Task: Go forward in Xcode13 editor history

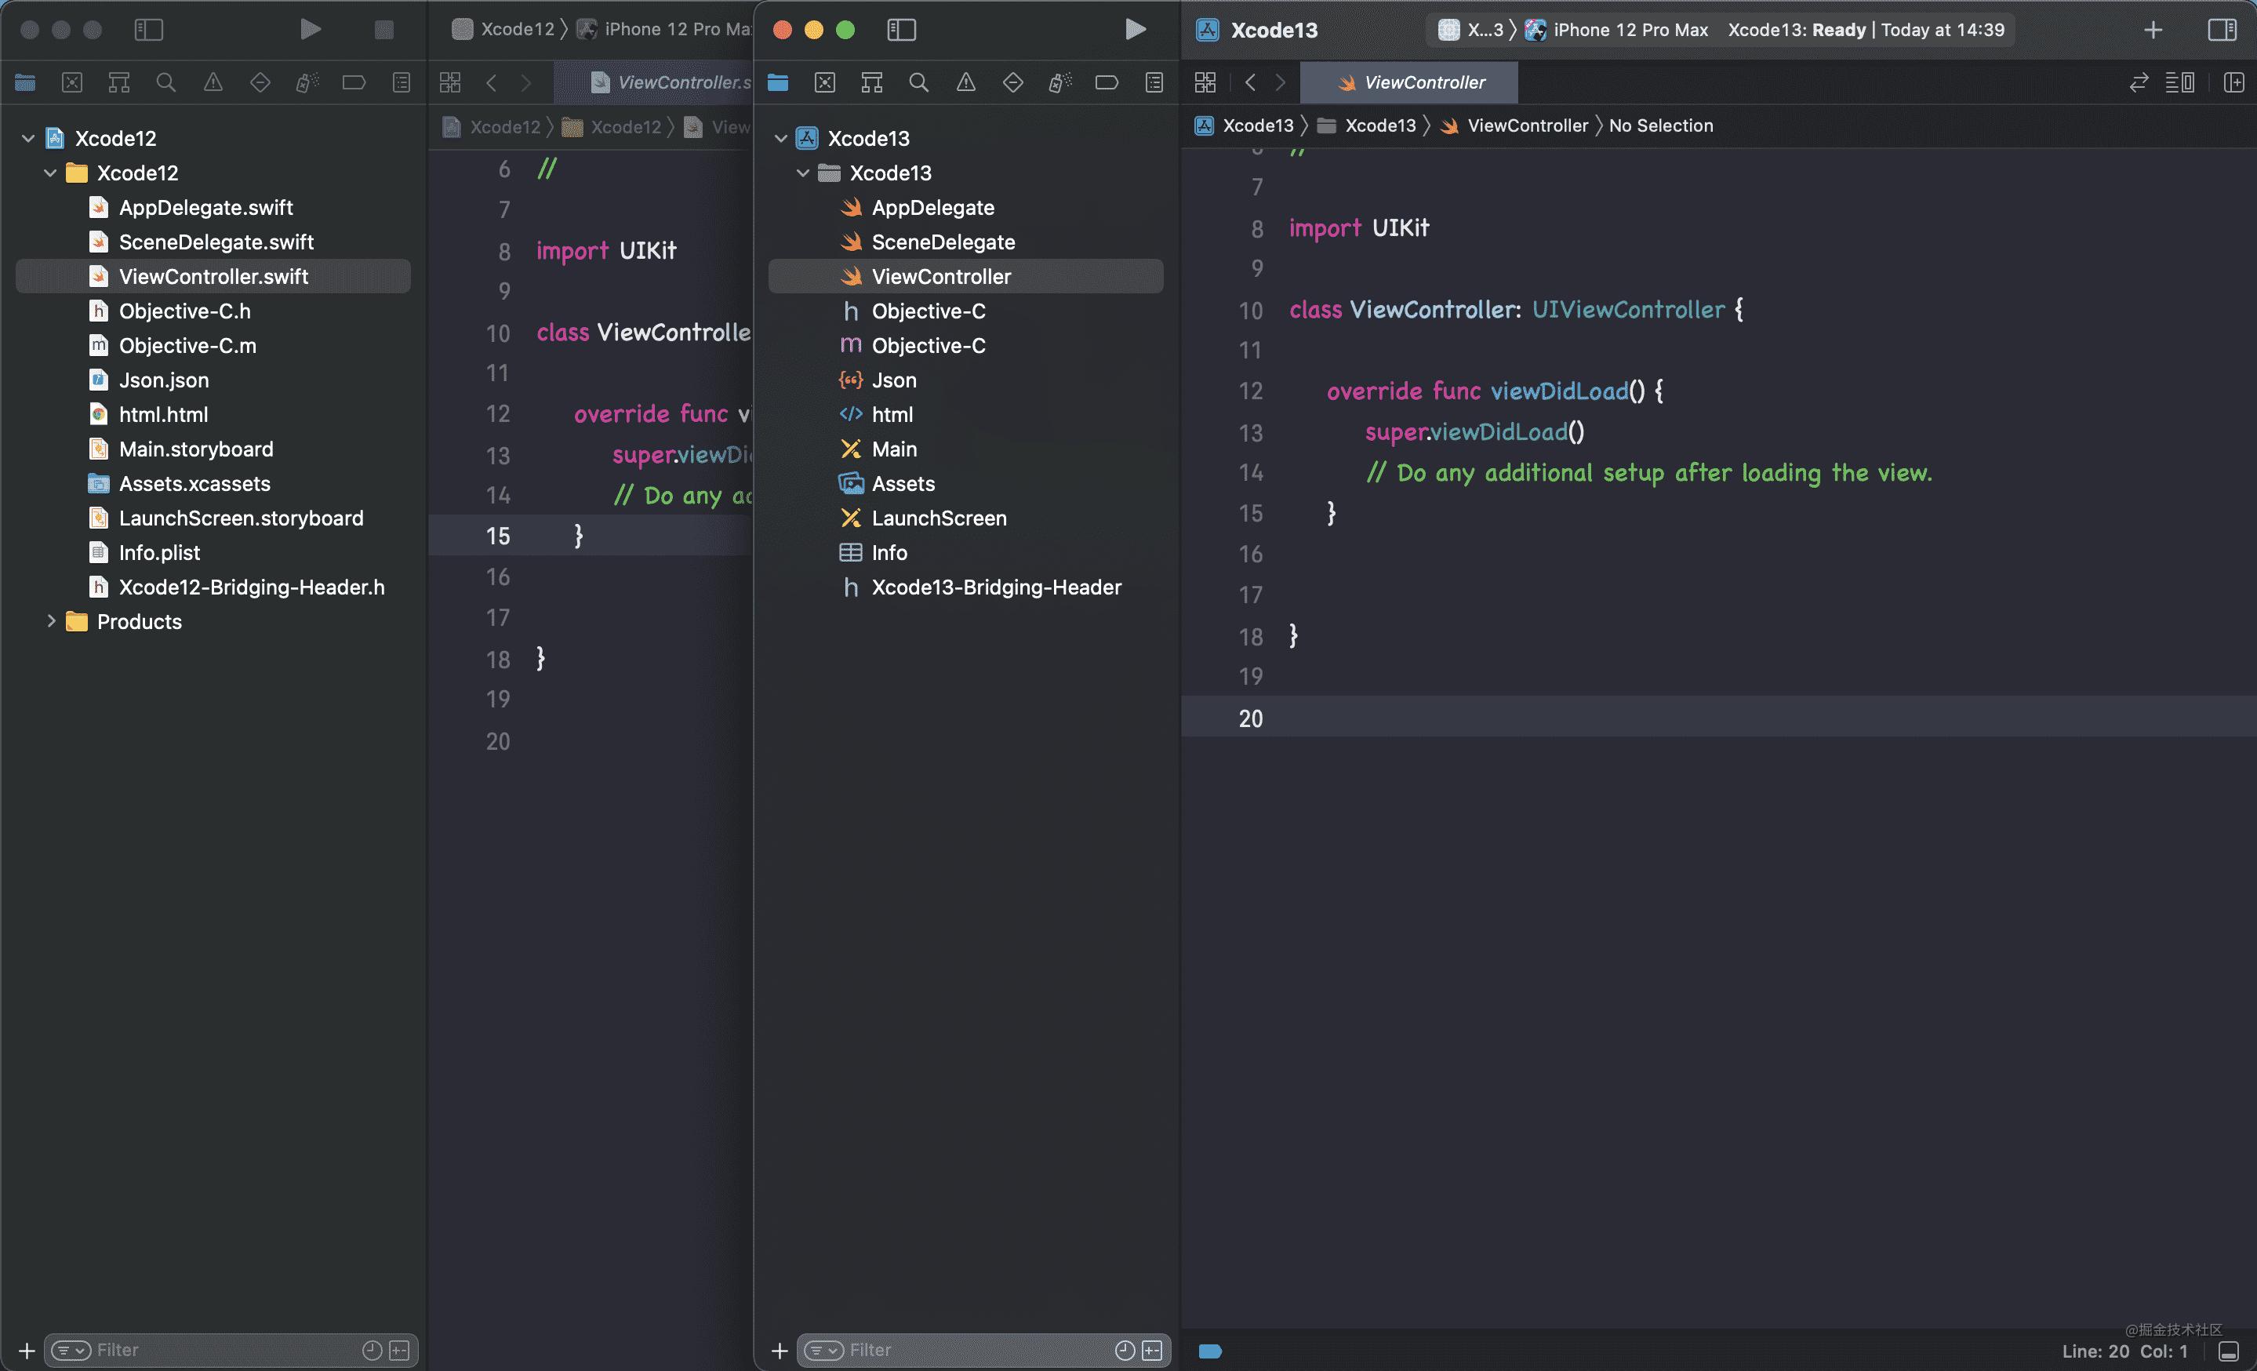Action: point(1281,82)
